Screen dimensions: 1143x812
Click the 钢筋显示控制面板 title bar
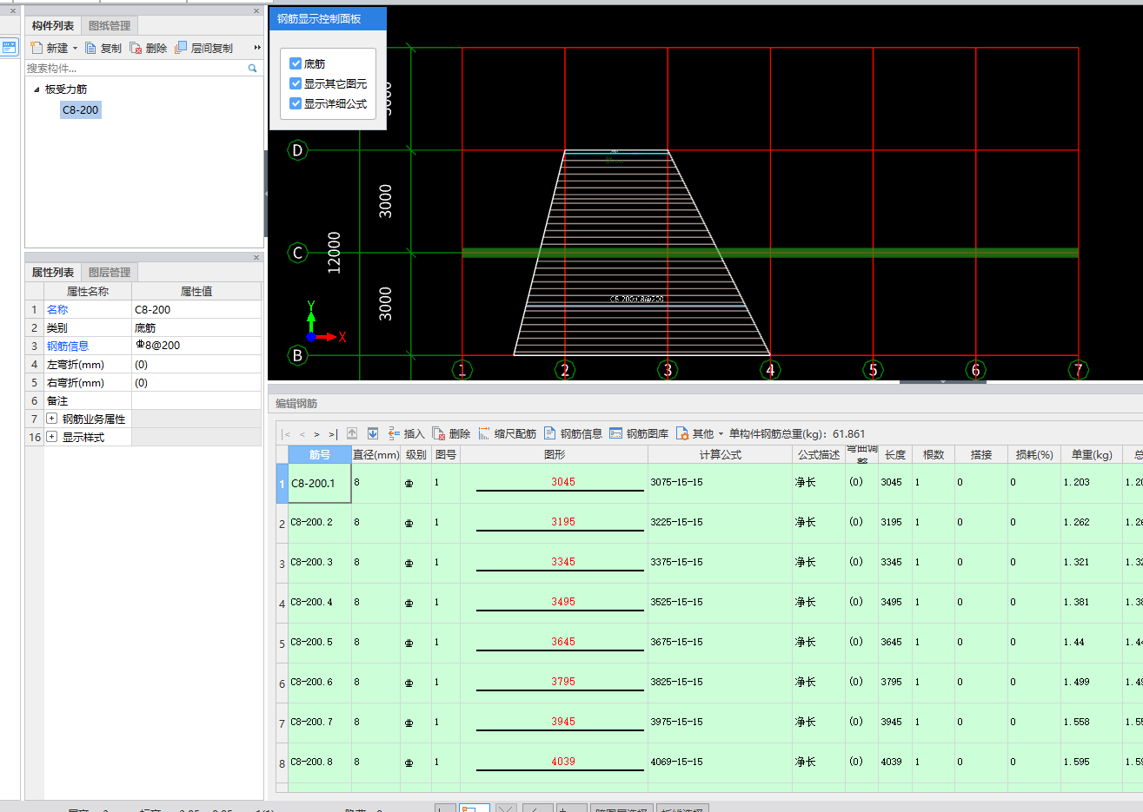[x=328, y=19]
